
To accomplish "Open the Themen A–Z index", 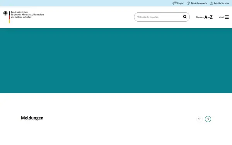I will pos(204,17).
